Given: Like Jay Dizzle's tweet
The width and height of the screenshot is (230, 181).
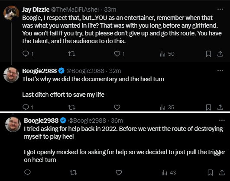Looking at the screenshot, I should point(117,54).
